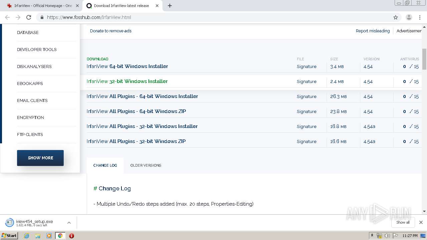Open the media player icon on the taskbar
The height and width of the screenshot is (240, 427).
(49, 236)
